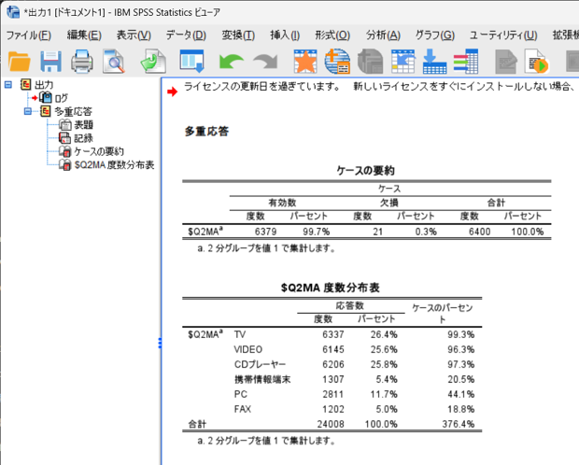Click the Open file folder icon
This screenshot has height=465, width=579.
[20, 63]
